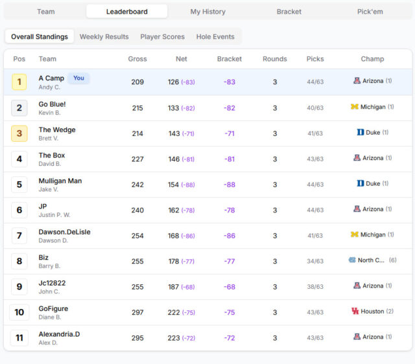Click Duke logo in Mulligan Man row
This screenshot has height=364, width=415.
pos(361,183)
